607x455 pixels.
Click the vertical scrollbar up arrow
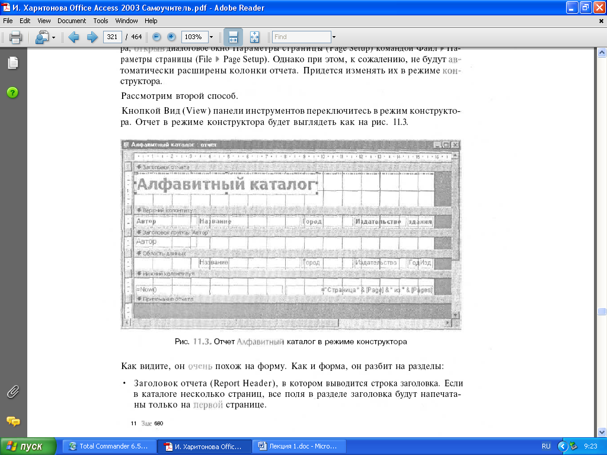(602, 52)
